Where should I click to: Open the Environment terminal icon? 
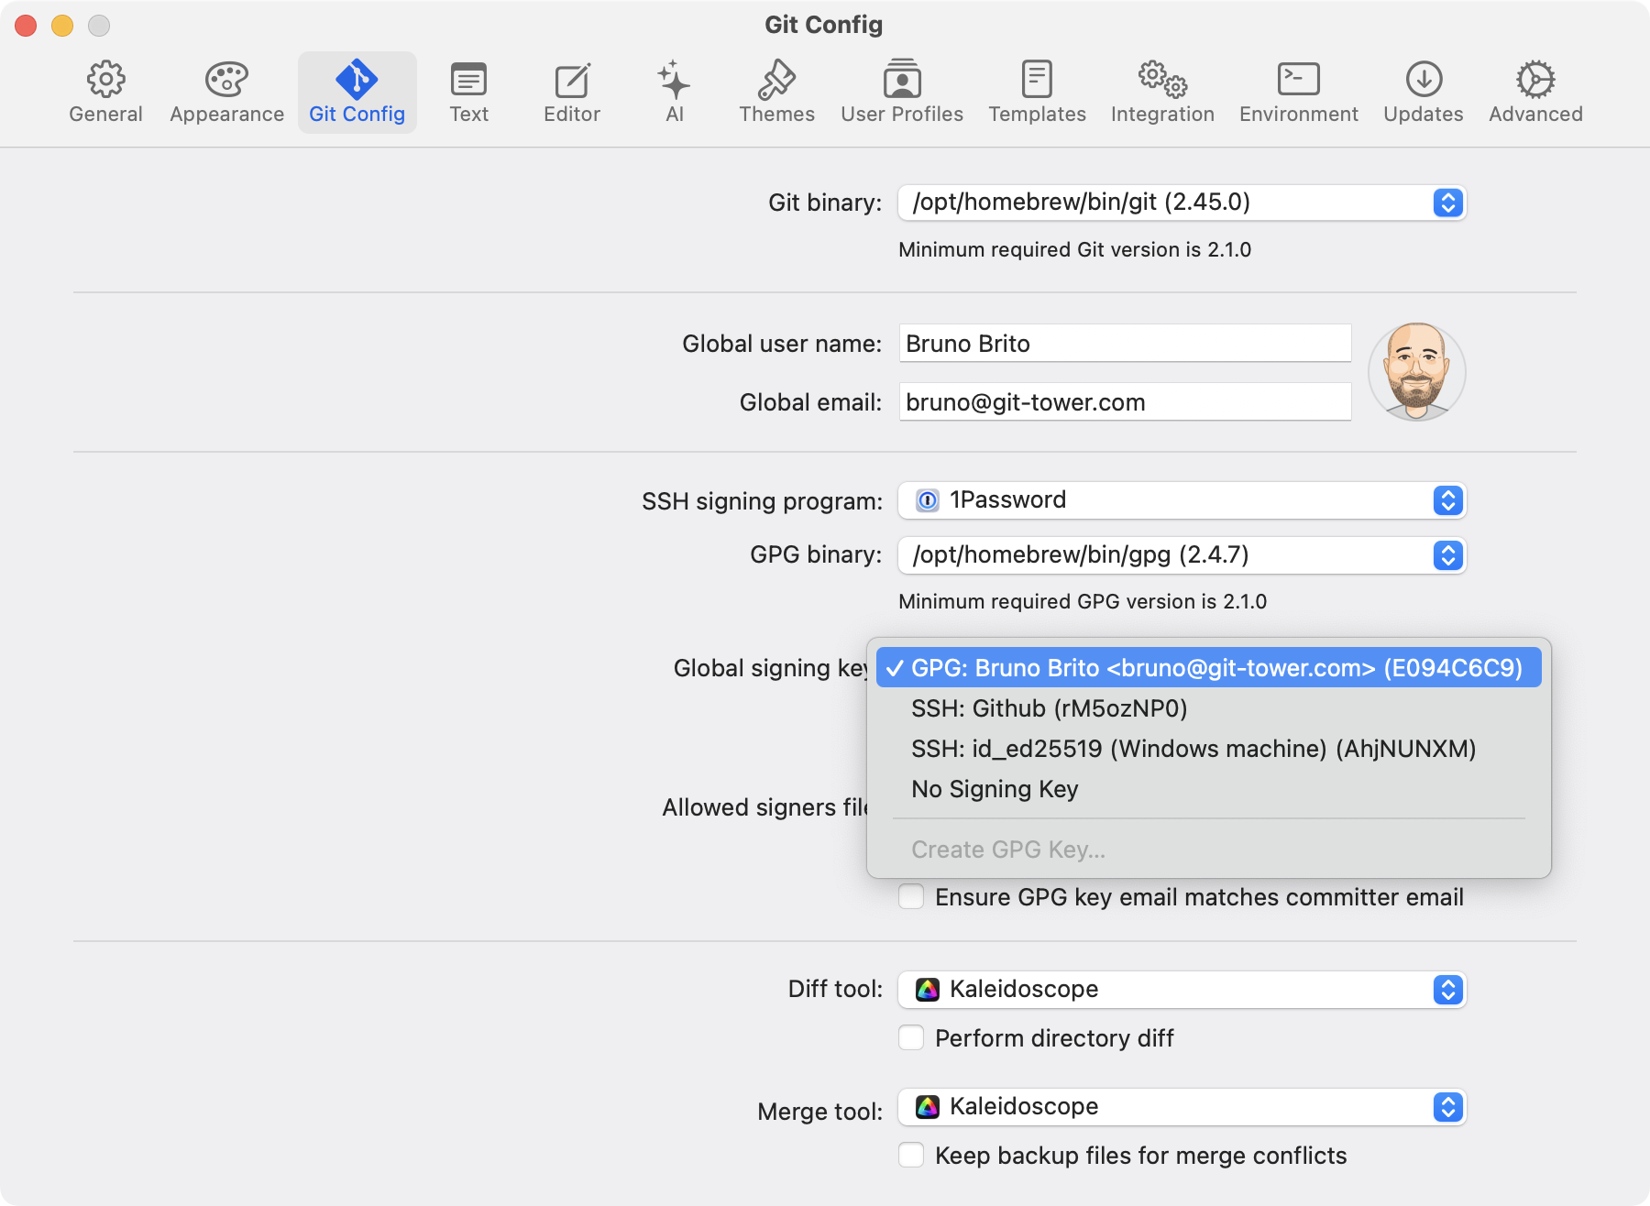tap(1298, 93)
